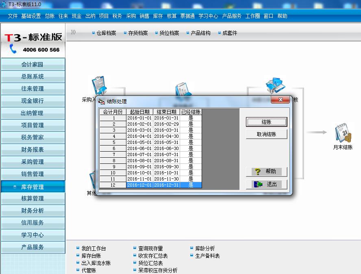Open the 库存 menu

coord(158,16)
